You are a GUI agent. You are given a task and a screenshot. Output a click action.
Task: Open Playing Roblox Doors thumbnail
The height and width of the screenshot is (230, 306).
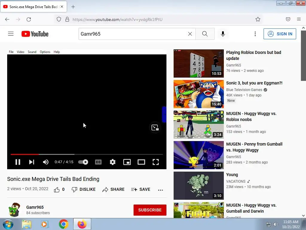tap(198, 63)
